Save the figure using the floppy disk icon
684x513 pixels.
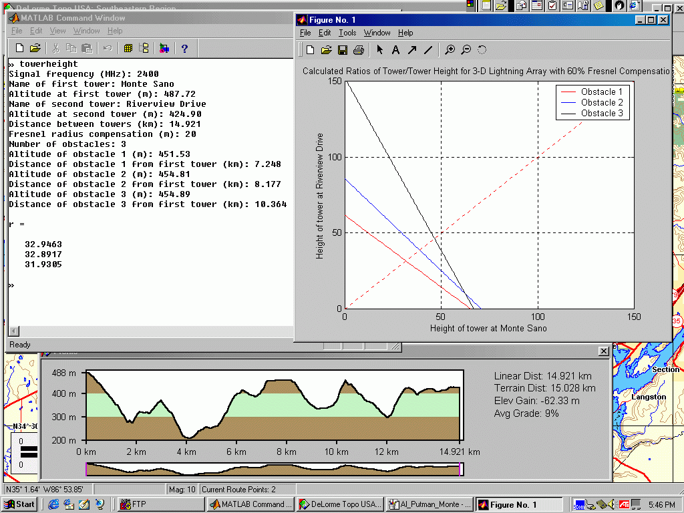pos(343,49)
